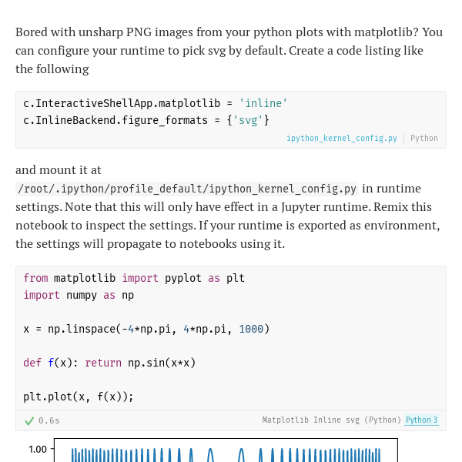Click the 'import numpy as np' line
462x462 pixels.
(x=79, y=295)
